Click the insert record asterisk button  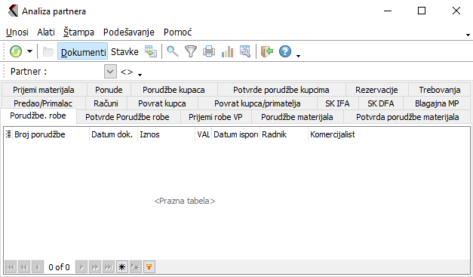click(122, 267)
